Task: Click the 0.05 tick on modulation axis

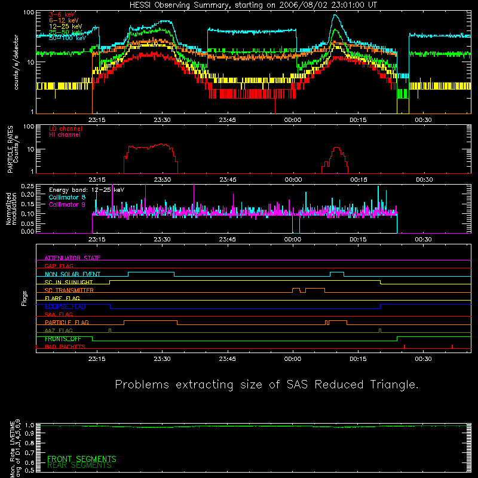Action: (27, 223)
